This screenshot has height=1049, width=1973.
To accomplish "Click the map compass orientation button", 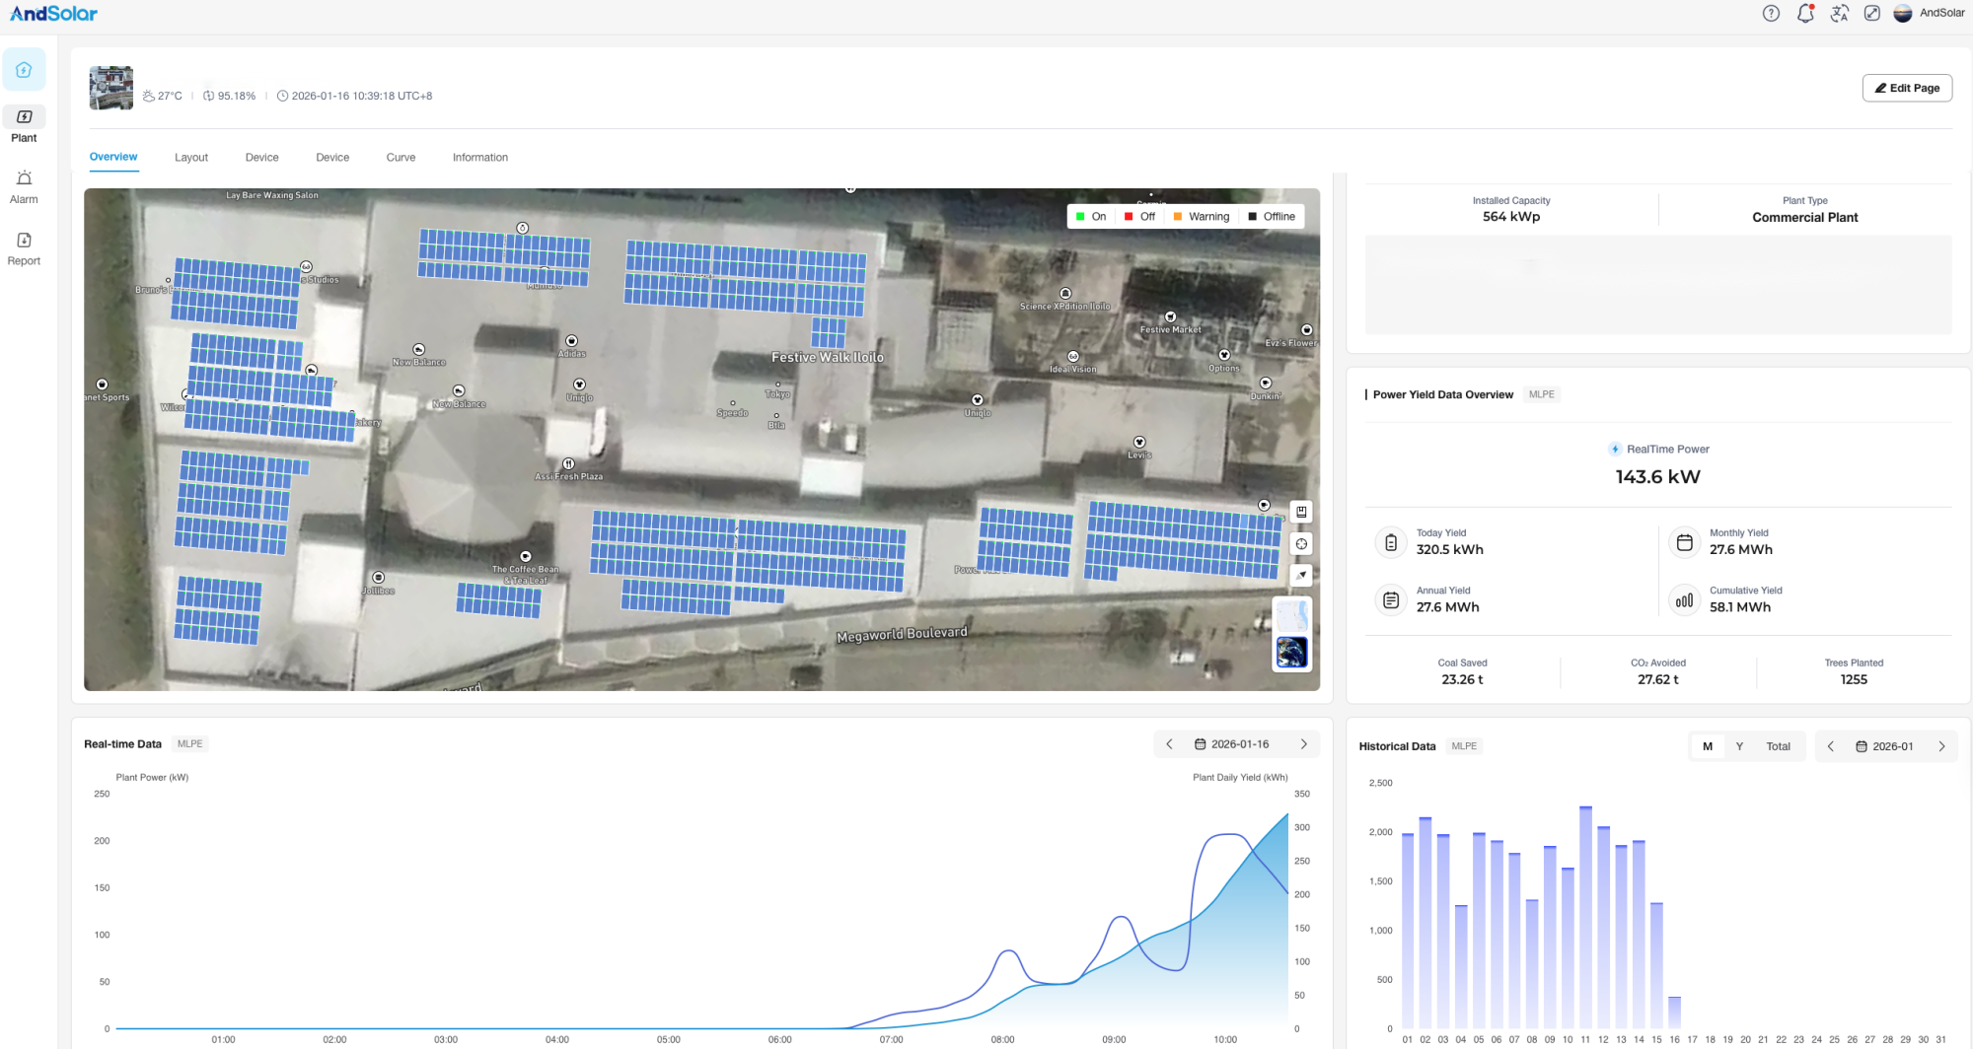I will pos(1301,575).
